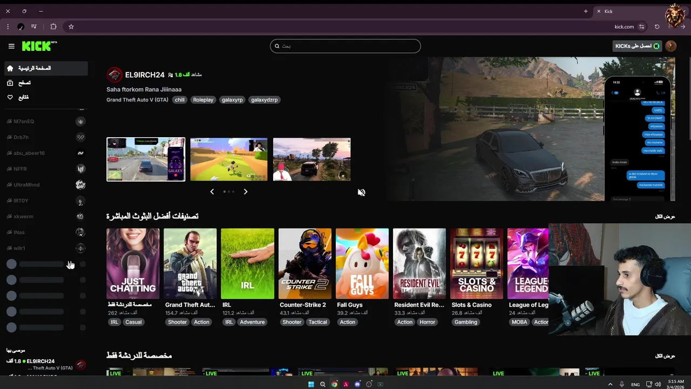Click Tactical tag under Counter-Strike 2
This screenshot has width=691, height=389.
(317, 322)
